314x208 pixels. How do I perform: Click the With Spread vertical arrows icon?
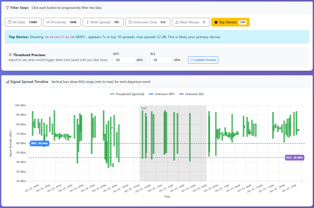click(x=87, y=22)
